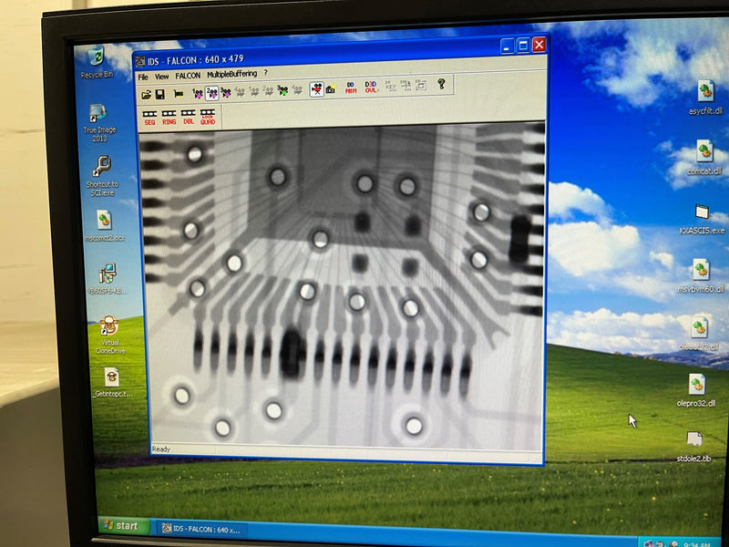Click the D0 MIN display mode icon
Image resolution: width=729 pixels, height=547 pixels.
[x=350, y=89]
